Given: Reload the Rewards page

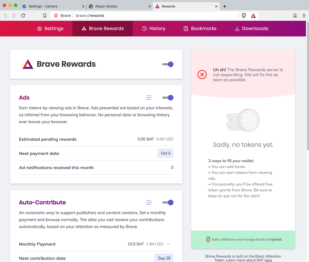Looking at the screenshot, I should coord(23,16).
